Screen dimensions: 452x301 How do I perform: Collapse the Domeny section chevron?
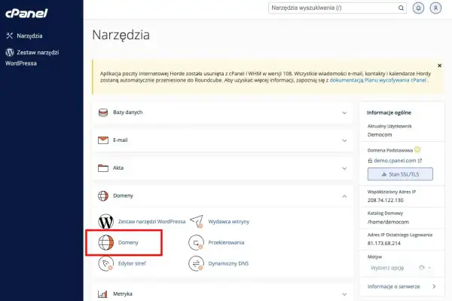point(344,196)
